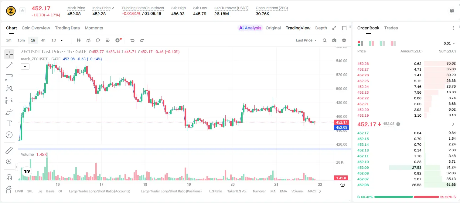The height and width of the screenshot is (203, 460).
Task: Open the emoji sticker tool
Action: pos(9,135)
